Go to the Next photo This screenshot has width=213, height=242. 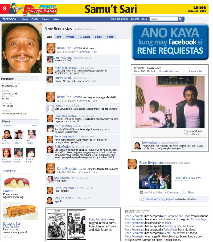[x=202, y=72]
